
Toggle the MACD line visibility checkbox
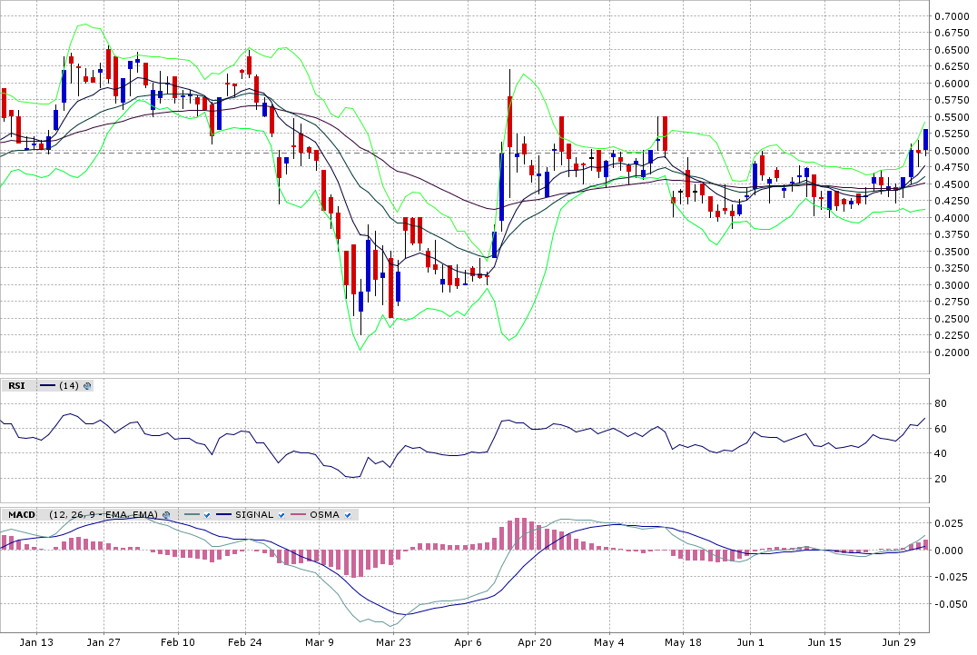(207, 515)
